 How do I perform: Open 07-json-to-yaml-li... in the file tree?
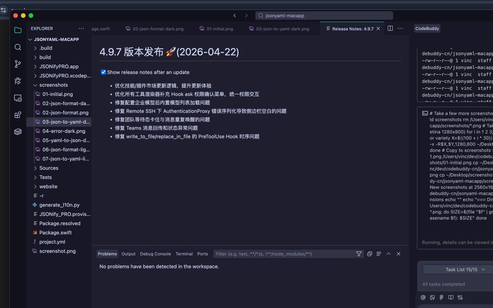coord(65,159)
